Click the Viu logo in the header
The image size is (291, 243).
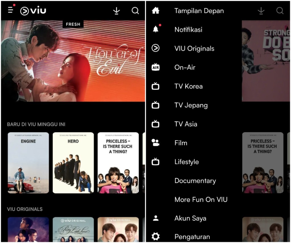33,11
